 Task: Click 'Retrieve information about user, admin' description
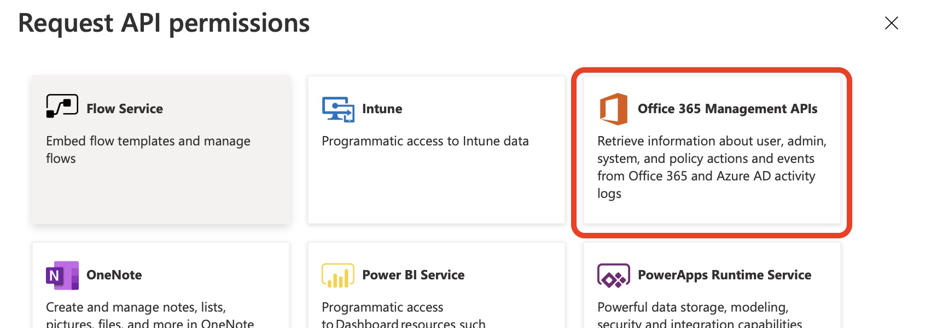712,167
